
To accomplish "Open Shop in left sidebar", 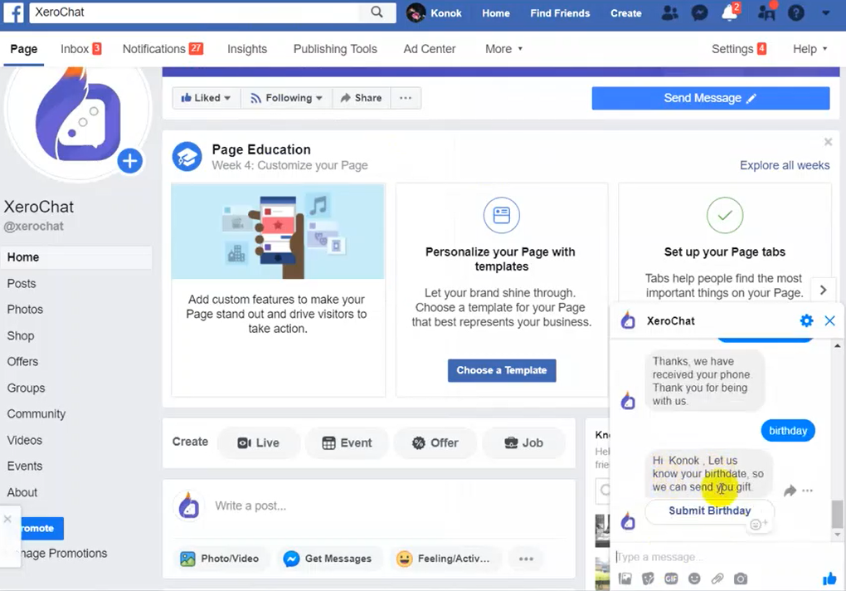I will pyautogui.click(x=21, y=335).
